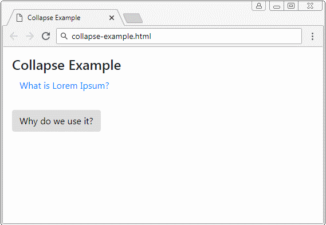
Task: Click the page document icon on the tab
Action: point(19,18)
